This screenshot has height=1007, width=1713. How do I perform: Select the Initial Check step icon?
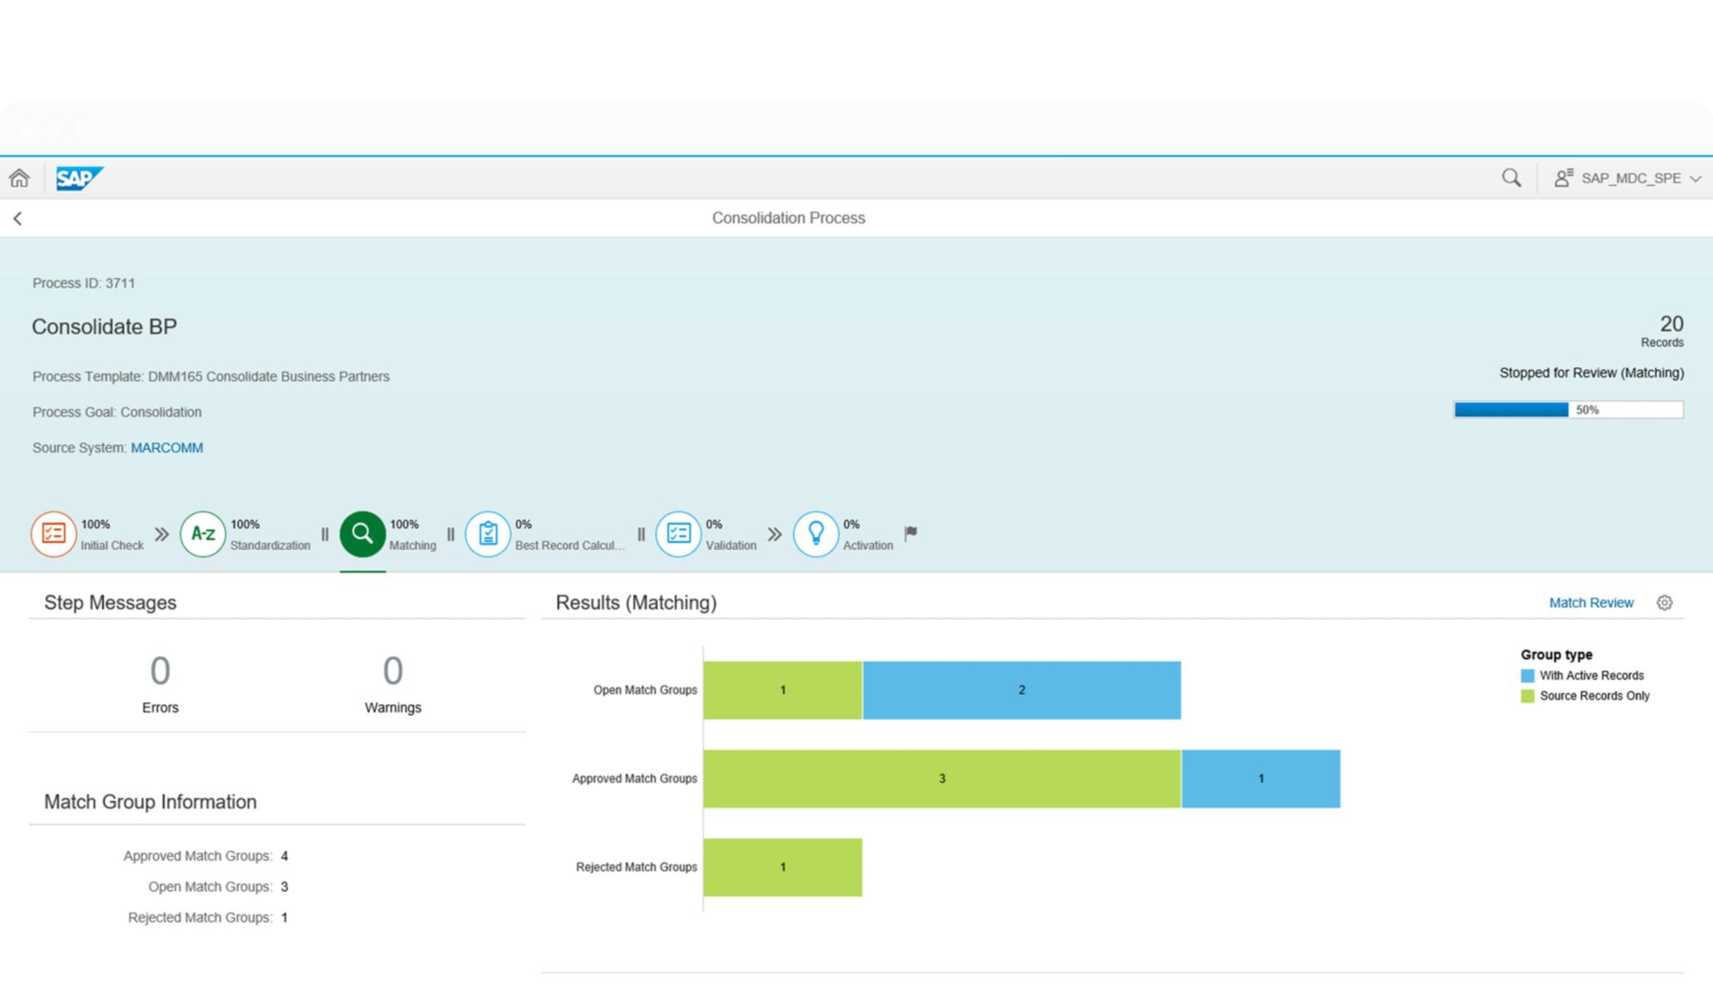(x=53, y=534)
